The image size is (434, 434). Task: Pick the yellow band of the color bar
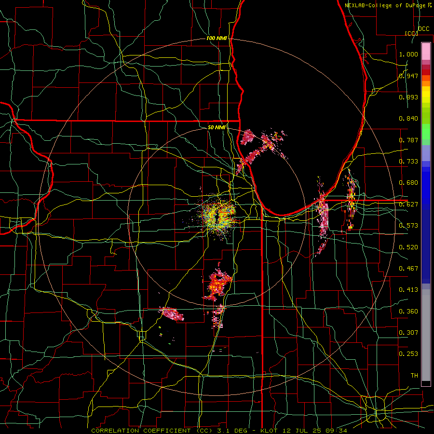[426, 95]
